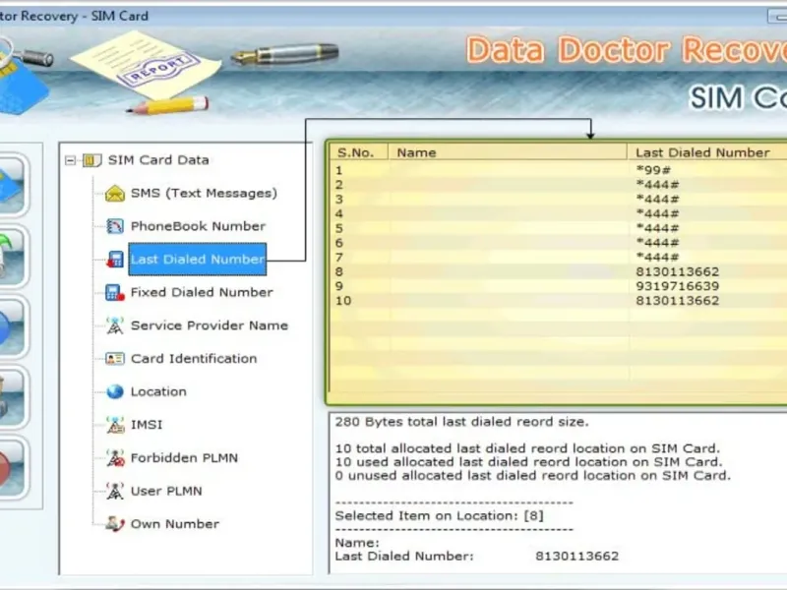This screenshot has height=590, width=787.
Task: Open Fixed Dialed Number entry
Action: pos(202,292)
